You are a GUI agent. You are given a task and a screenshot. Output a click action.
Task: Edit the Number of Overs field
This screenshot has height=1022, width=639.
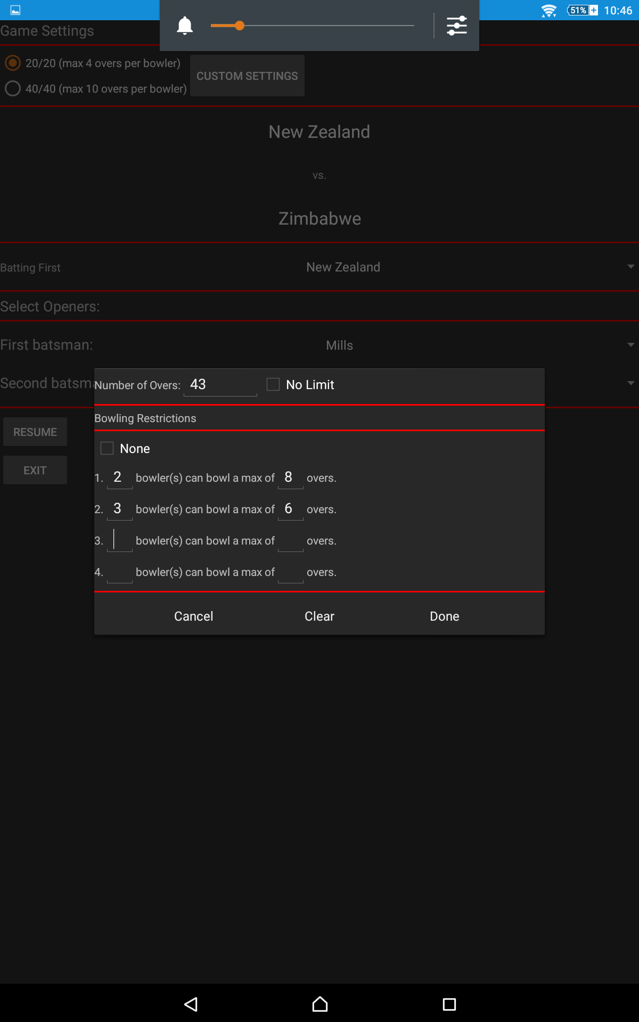click(220, 384)
